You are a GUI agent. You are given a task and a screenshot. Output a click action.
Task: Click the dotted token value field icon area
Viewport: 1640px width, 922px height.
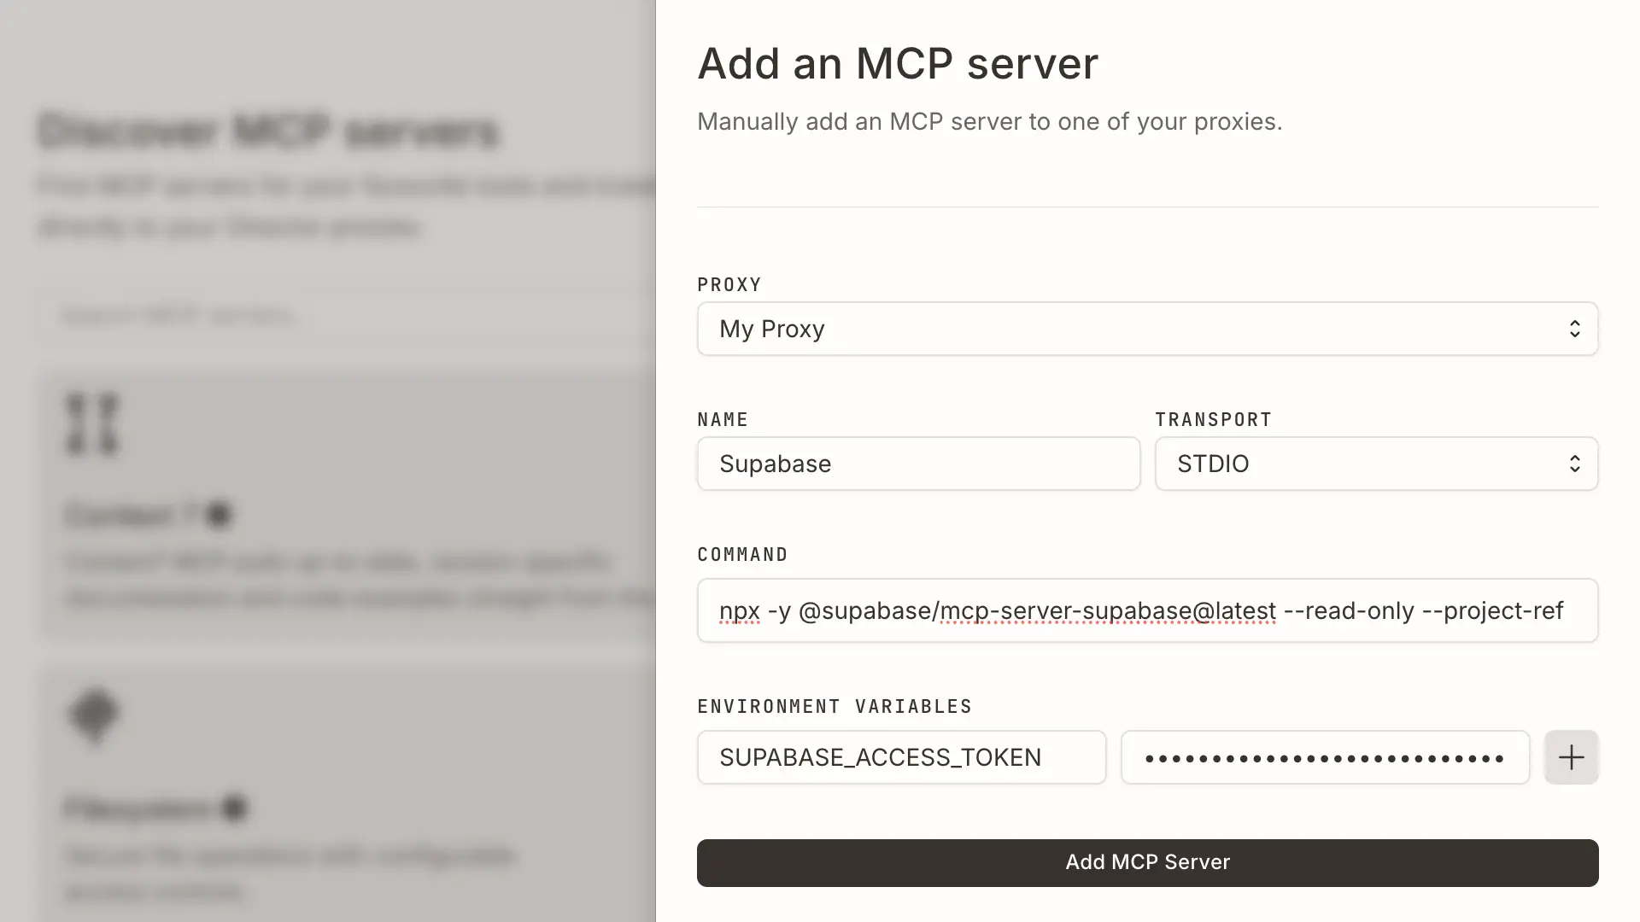click(x=1324, y=757)
